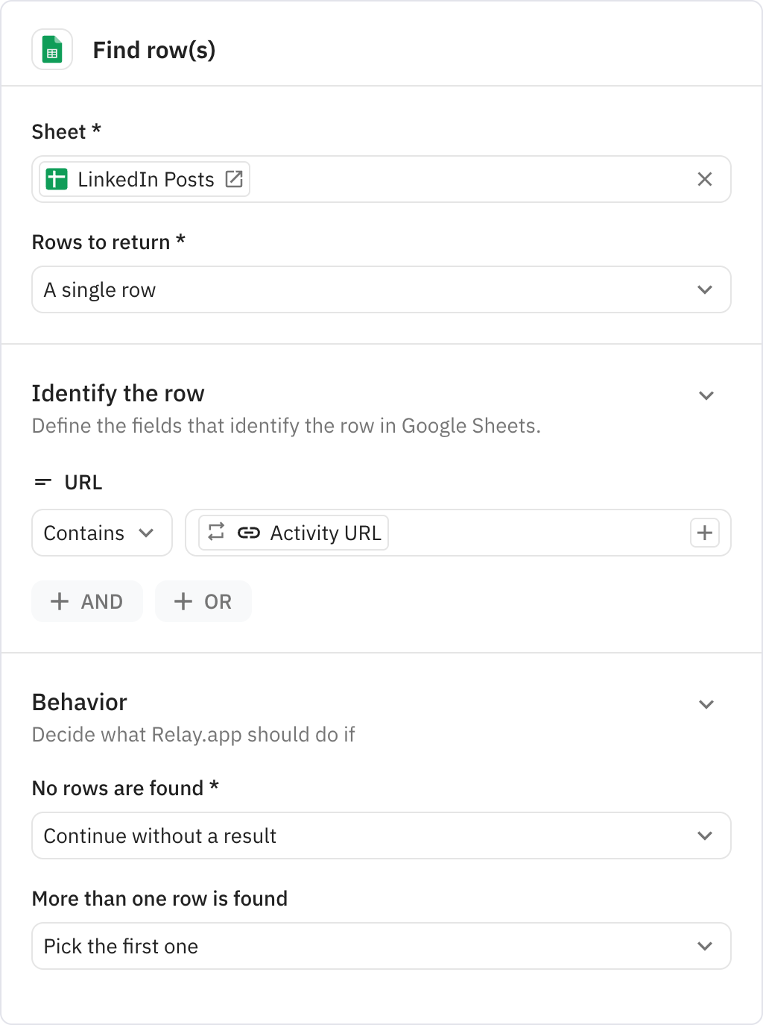Click the Google Sheets icon in header
This screenshot has width=763, height=1025.
(52, 50)
